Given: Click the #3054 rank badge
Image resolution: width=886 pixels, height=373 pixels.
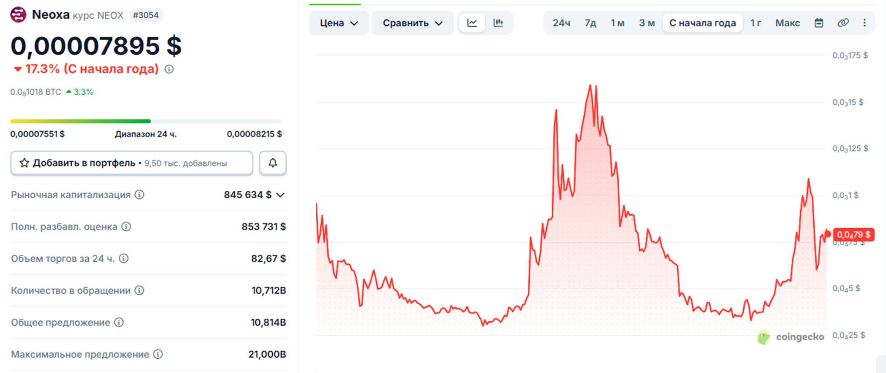Looking at the screenshot, I should pos(146,15).
